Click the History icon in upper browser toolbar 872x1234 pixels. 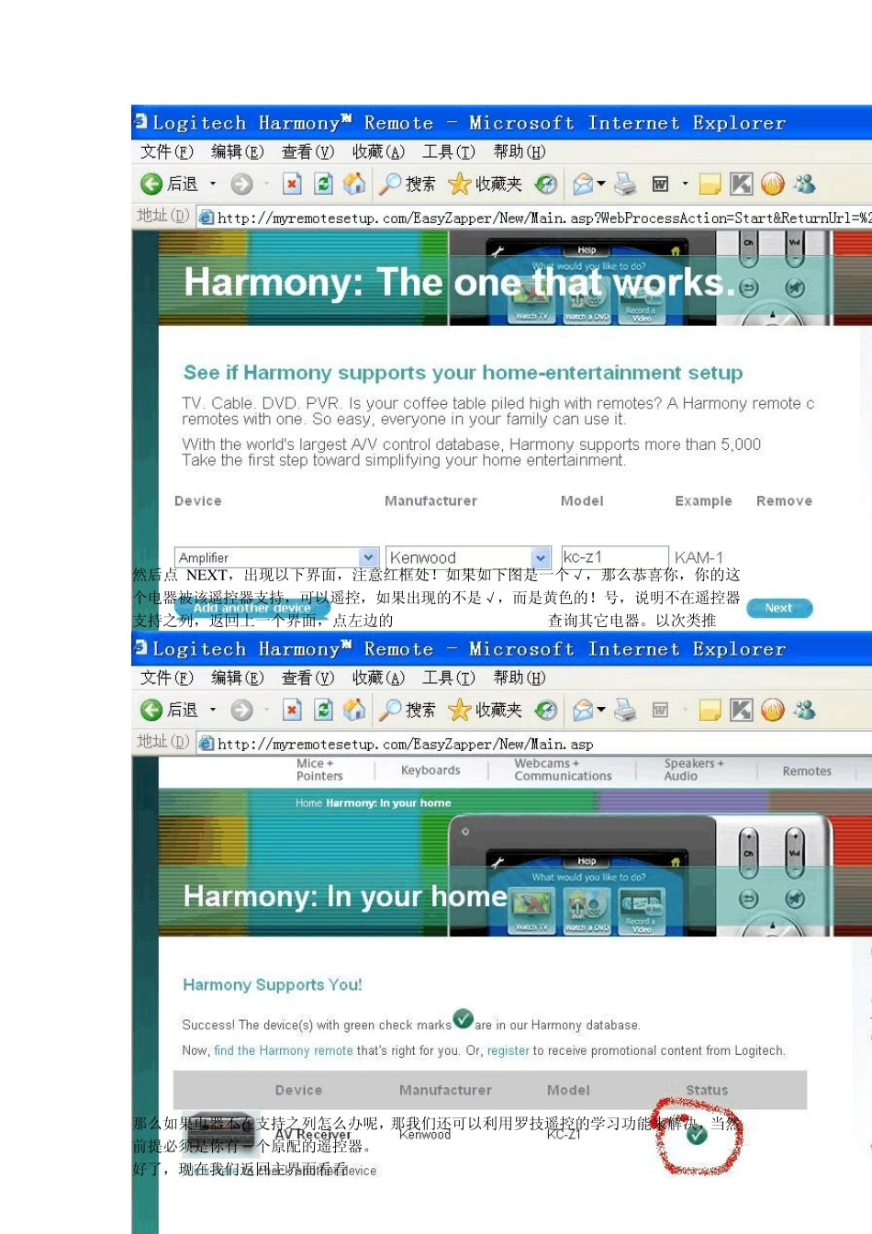(x=546, y=185)
